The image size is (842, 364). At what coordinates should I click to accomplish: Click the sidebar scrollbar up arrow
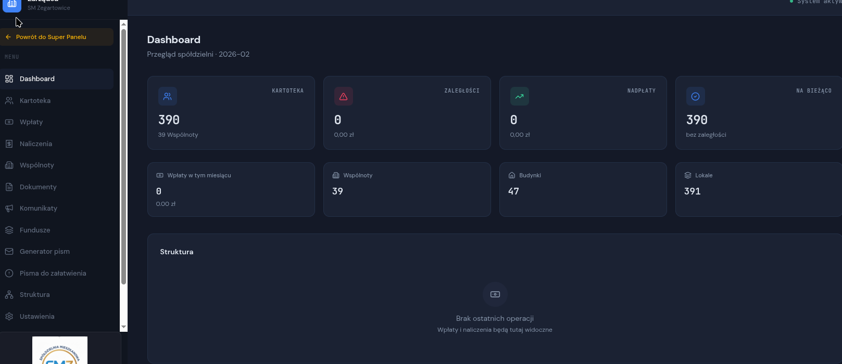(123, 24)
